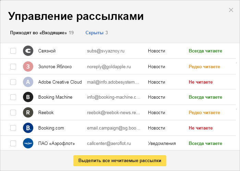240x171 pixels.
Task: Click the noreply@goldapple.ru address
Action: [x=109, y=66]
